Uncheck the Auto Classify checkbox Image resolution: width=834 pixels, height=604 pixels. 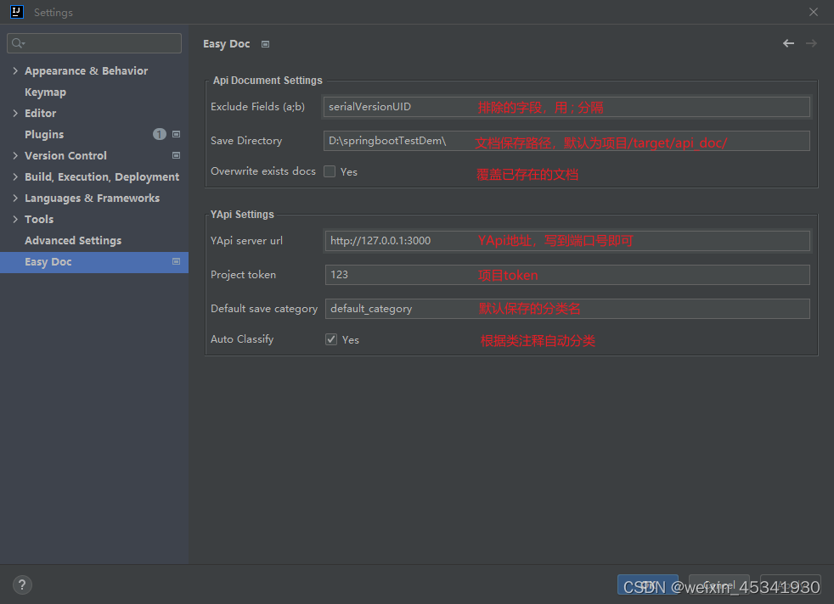click(331, 339)
